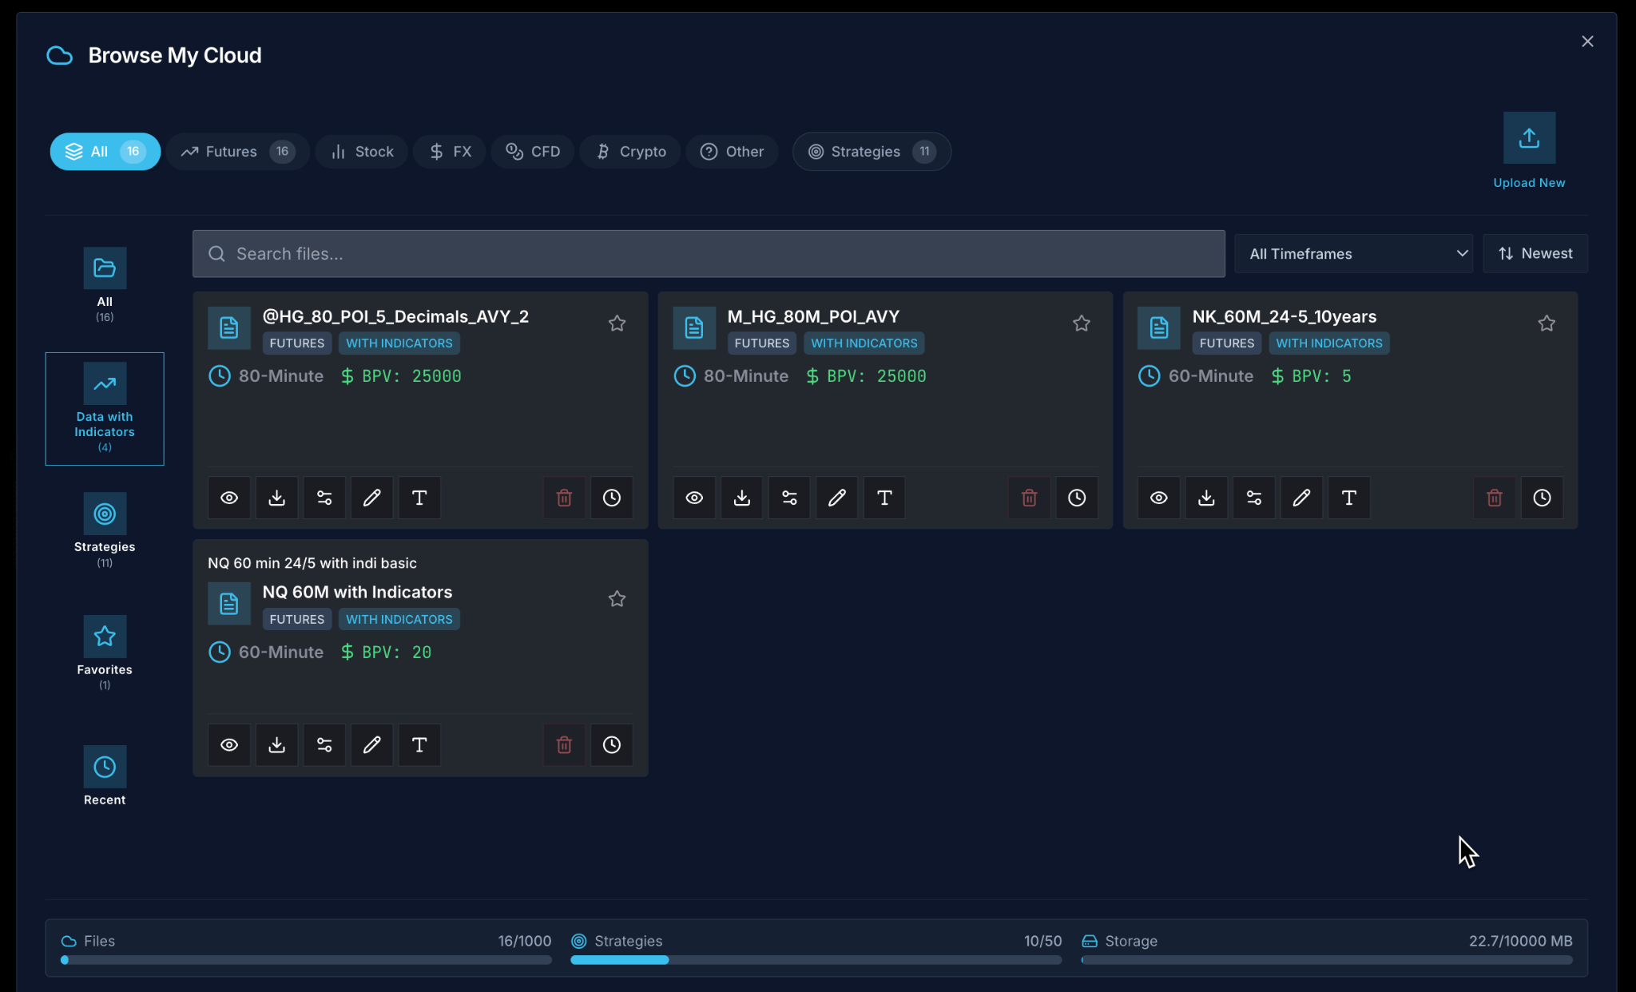Screen dimensions: 1636x992
Task: Click the 'BPV: 5' value
Action: (x=1321, y=376)
